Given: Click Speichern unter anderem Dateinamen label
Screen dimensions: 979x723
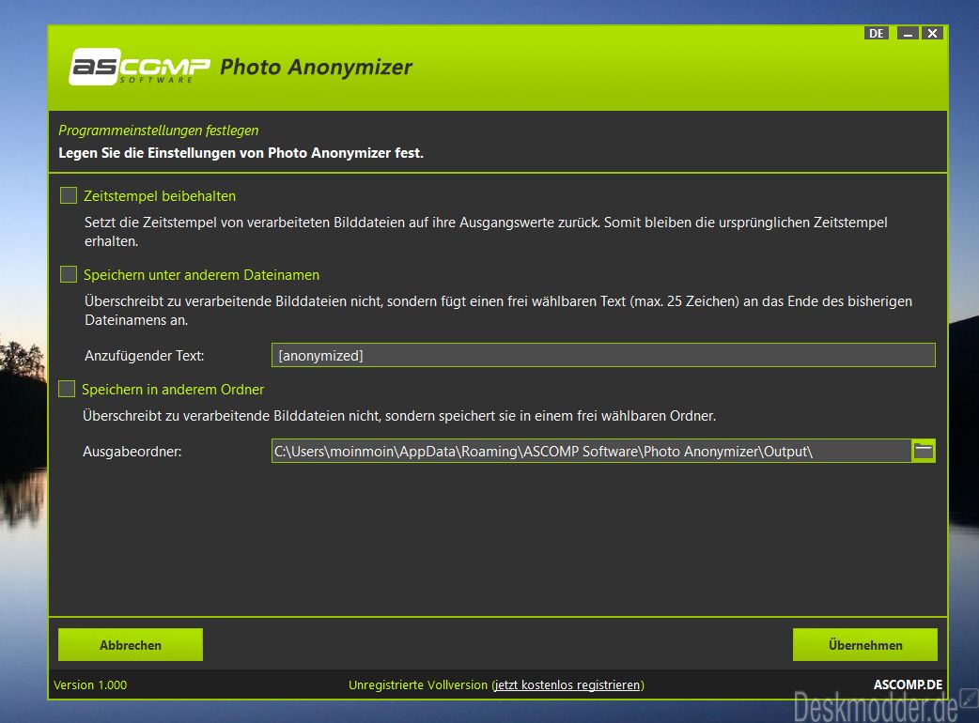Looking at the screenshot, I should point(202,275).
